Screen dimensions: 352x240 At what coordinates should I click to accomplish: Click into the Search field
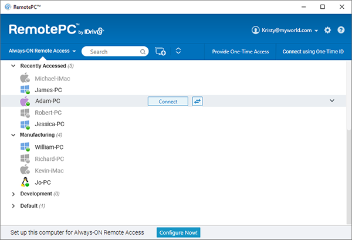[x=115, y=52]
